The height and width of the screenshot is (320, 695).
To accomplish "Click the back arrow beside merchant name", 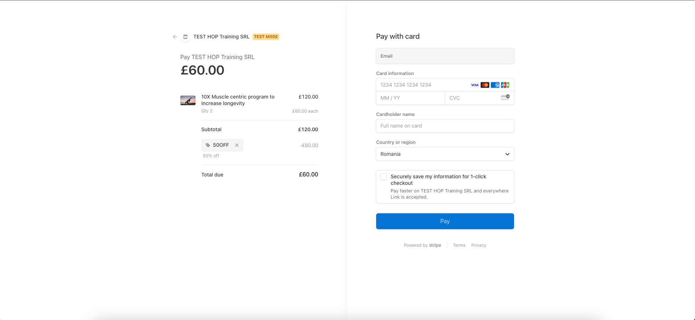I will point(175,37).
